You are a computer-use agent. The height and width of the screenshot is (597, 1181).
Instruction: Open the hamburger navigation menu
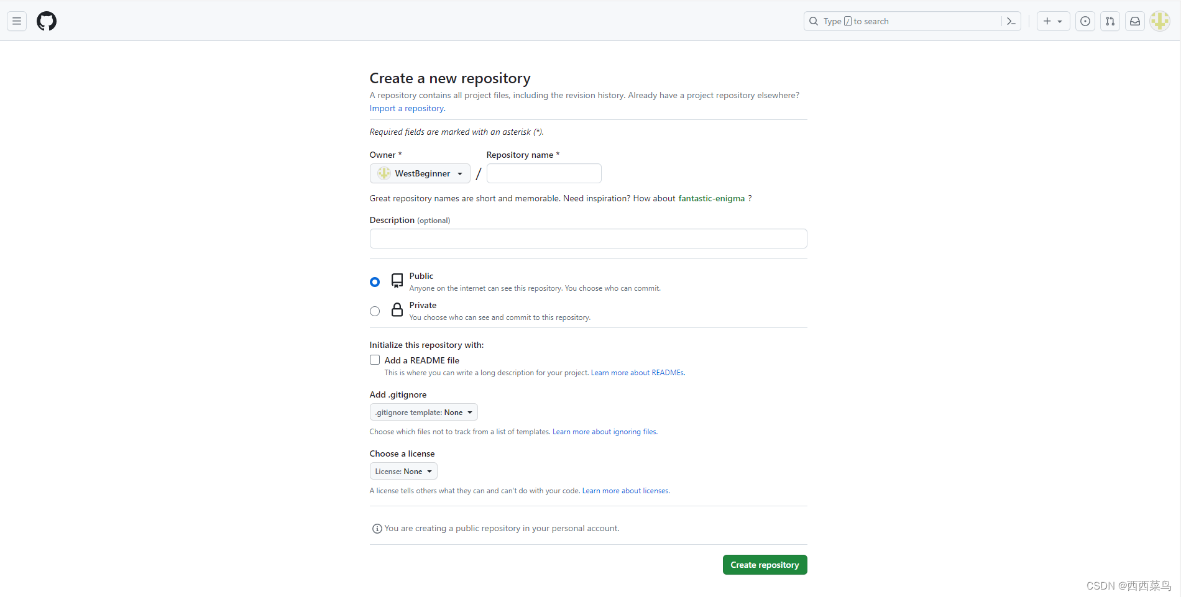click(17, 21)
